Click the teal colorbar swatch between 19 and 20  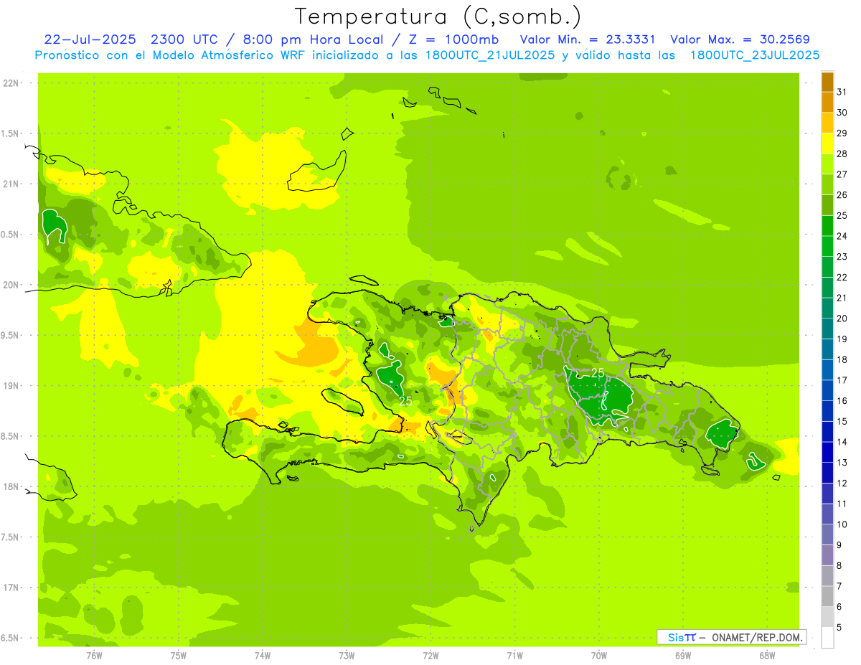[x=827, y=329]
